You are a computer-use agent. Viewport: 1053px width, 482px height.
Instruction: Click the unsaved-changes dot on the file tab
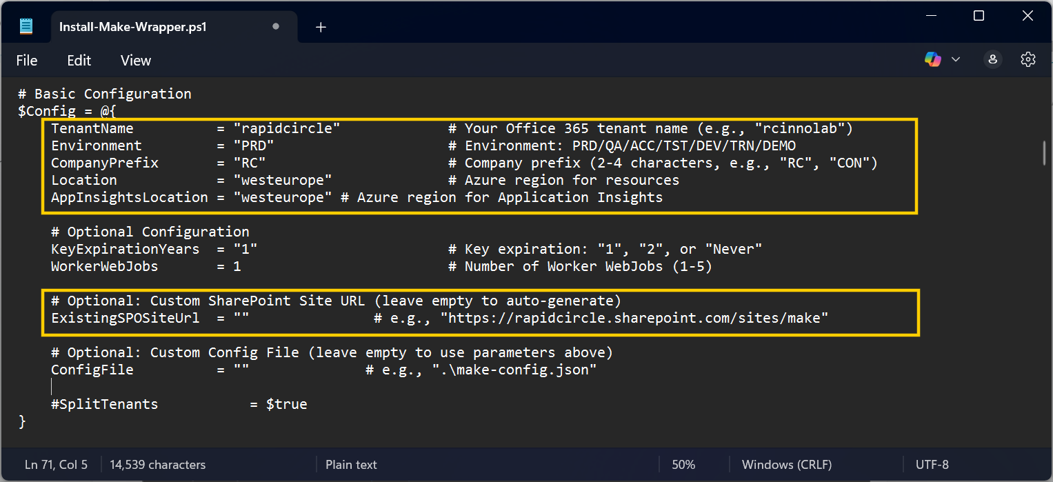(275, 27)
